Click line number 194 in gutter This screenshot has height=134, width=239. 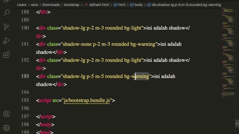tap(25, 92)
